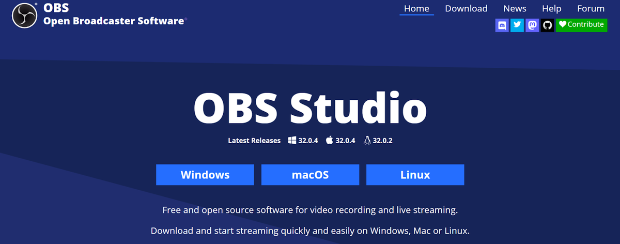Open the GitHub social icon
This screenshot has height=244, width=620.
point(548,25)
